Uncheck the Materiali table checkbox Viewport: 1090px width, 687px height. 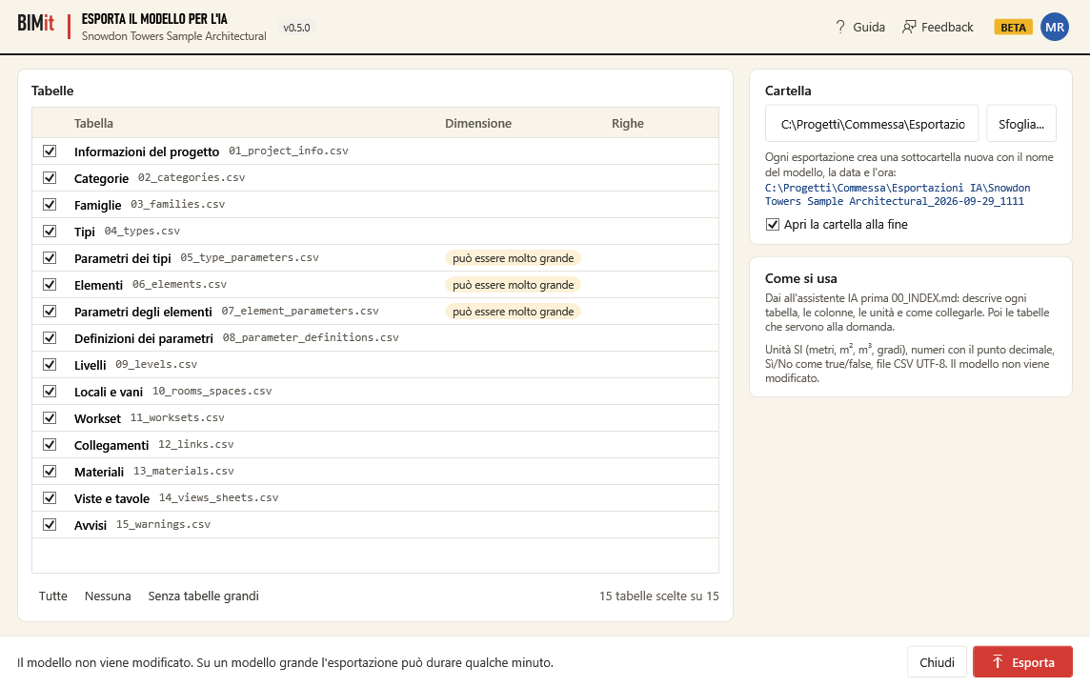(x=50, y=471)
